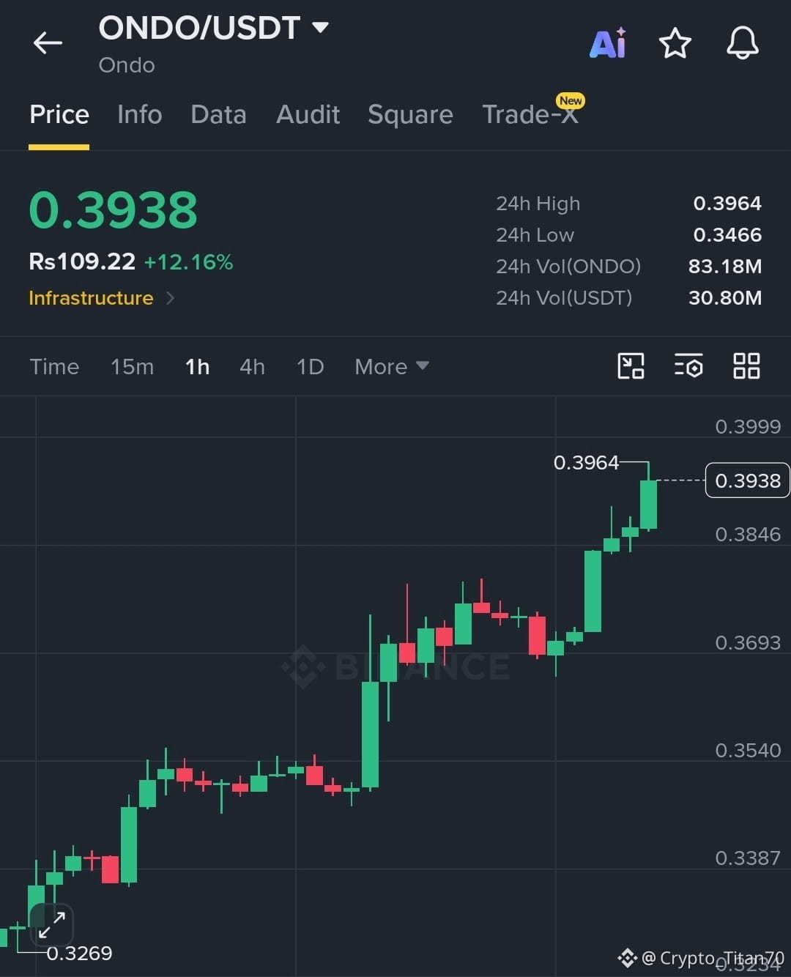The height and width of the screenshot is (977, 791).
Task: Switch to the Data tab
Action: point(218,114)
